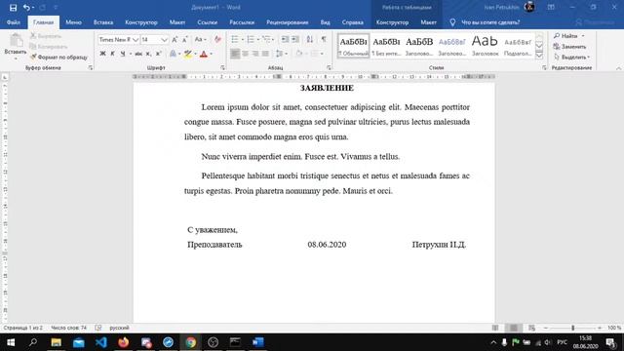This screenshot has width=624, height=351.
Task: Click the Paste (Вставить) clipboard icon
Action: coord(16,41)
